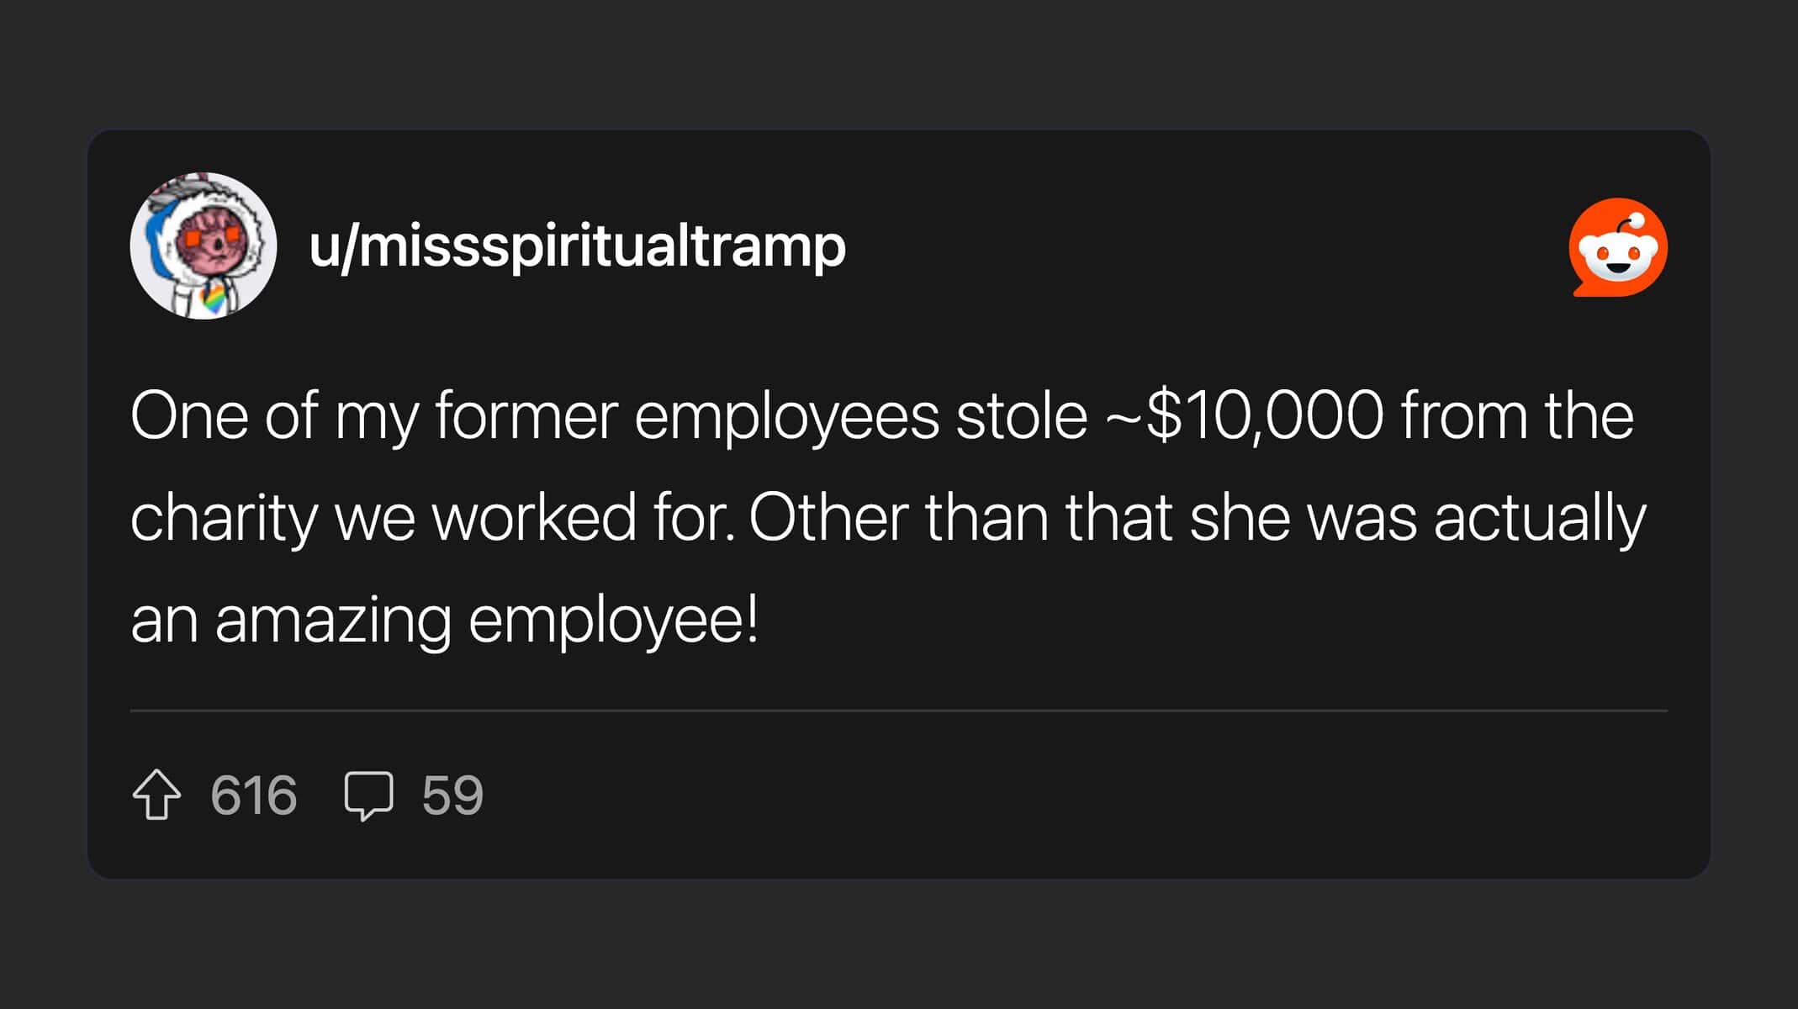Click the word "actually" in the post
The image size is (1798, 1009).
(1539, 518)
